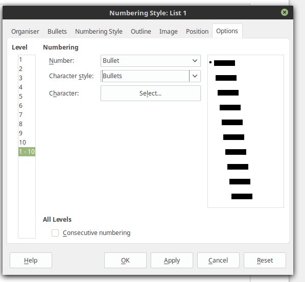Select level 2 in the Level list
The width and height of the screenshot is (305, 282).
pyautogui.click(x=27, y=69)
